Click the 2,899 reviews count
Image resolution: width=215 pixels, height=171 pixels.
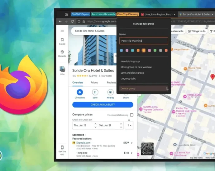click(93, 76)
